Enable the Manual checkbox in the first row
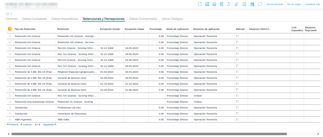Image resolution: width=323 pixels, height=137 pixels. coord(237,36)
